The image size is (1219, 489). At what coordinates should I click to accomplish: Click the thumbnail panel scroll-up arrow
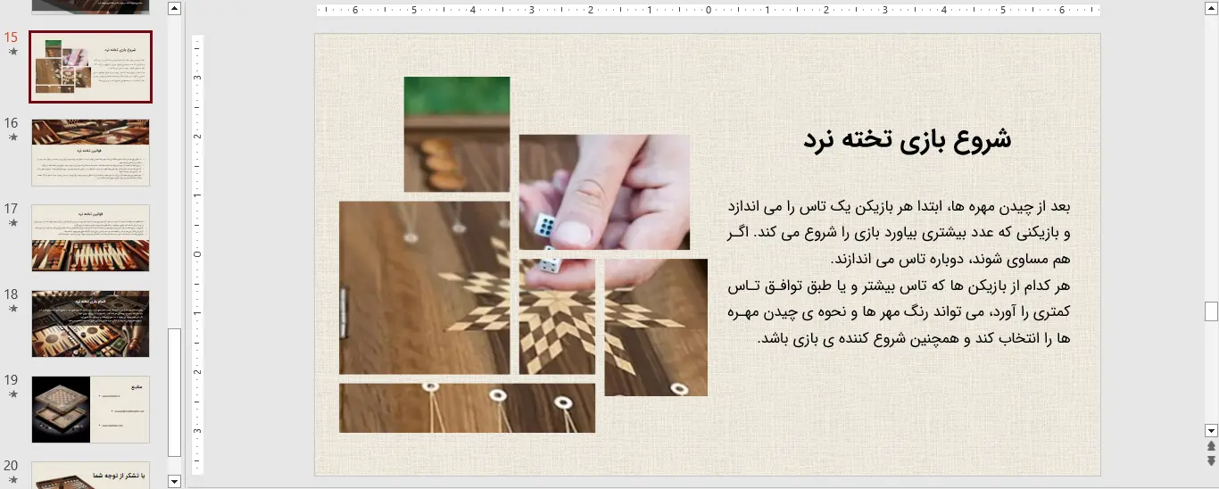[174, 9]
